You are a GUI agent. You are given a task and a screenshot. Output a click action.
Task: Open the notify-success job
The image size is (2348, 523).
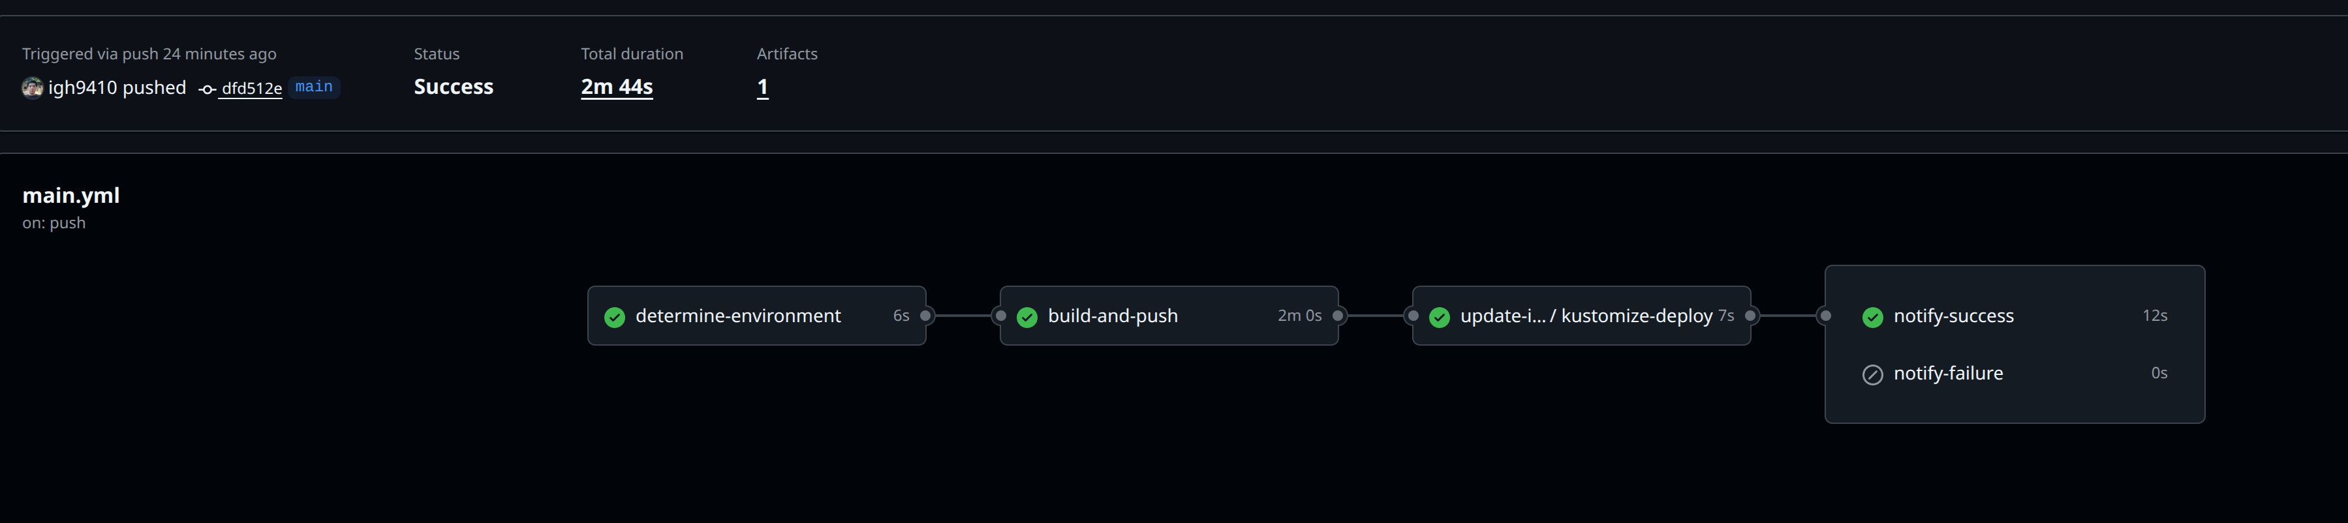pos(1953,316)
